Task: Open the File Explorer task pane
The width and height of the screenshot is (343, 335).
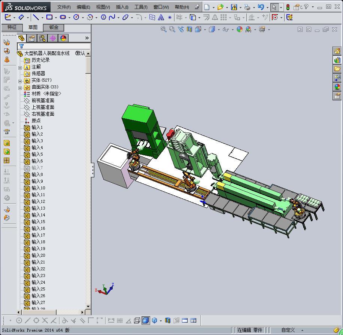Action: click(x=337, y=69)
